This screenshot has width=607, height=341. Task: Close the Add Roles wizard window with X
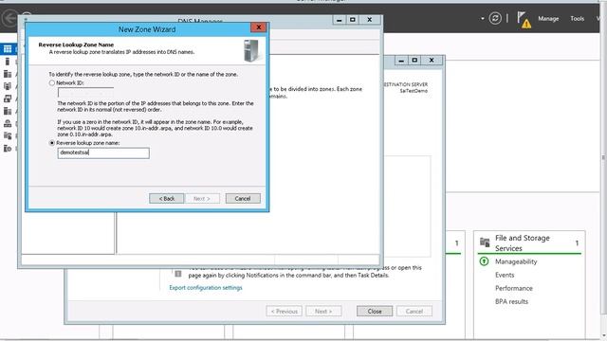[x=432, y=61]
